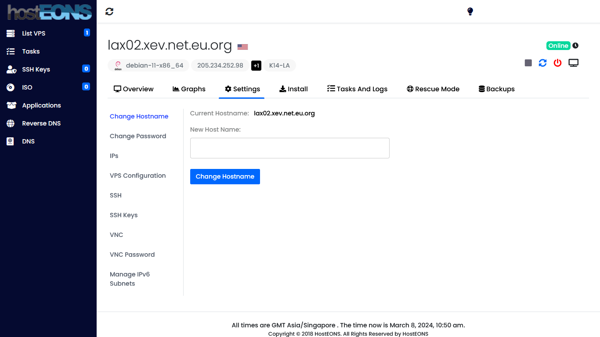Click the debian-11-x86_64 OS badge

(148, 65)
